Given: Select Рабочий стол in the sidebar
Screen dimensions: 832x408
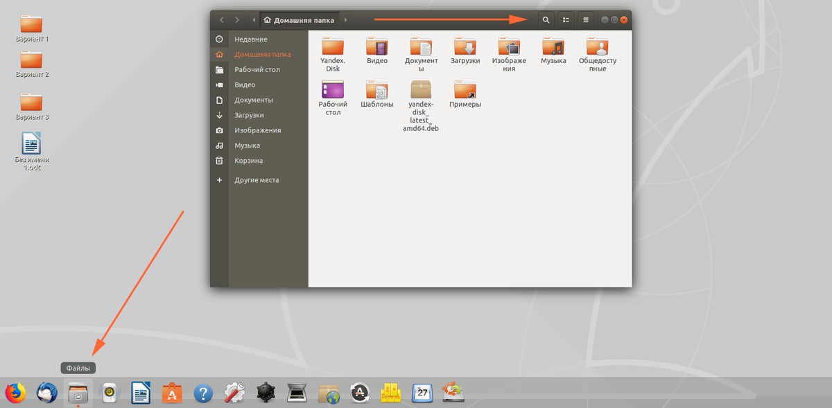Looking at the screenshot, I should click(259, 69).
